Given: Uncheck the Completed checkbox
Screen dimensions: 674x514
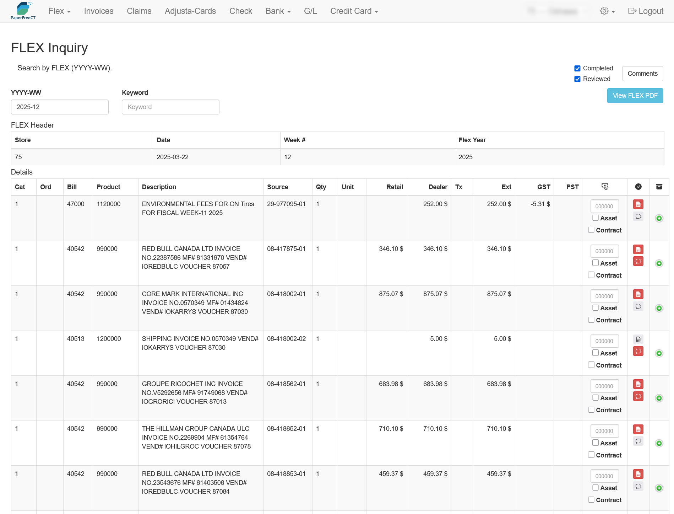Looking at the screenshot, I should click(577, 68).
